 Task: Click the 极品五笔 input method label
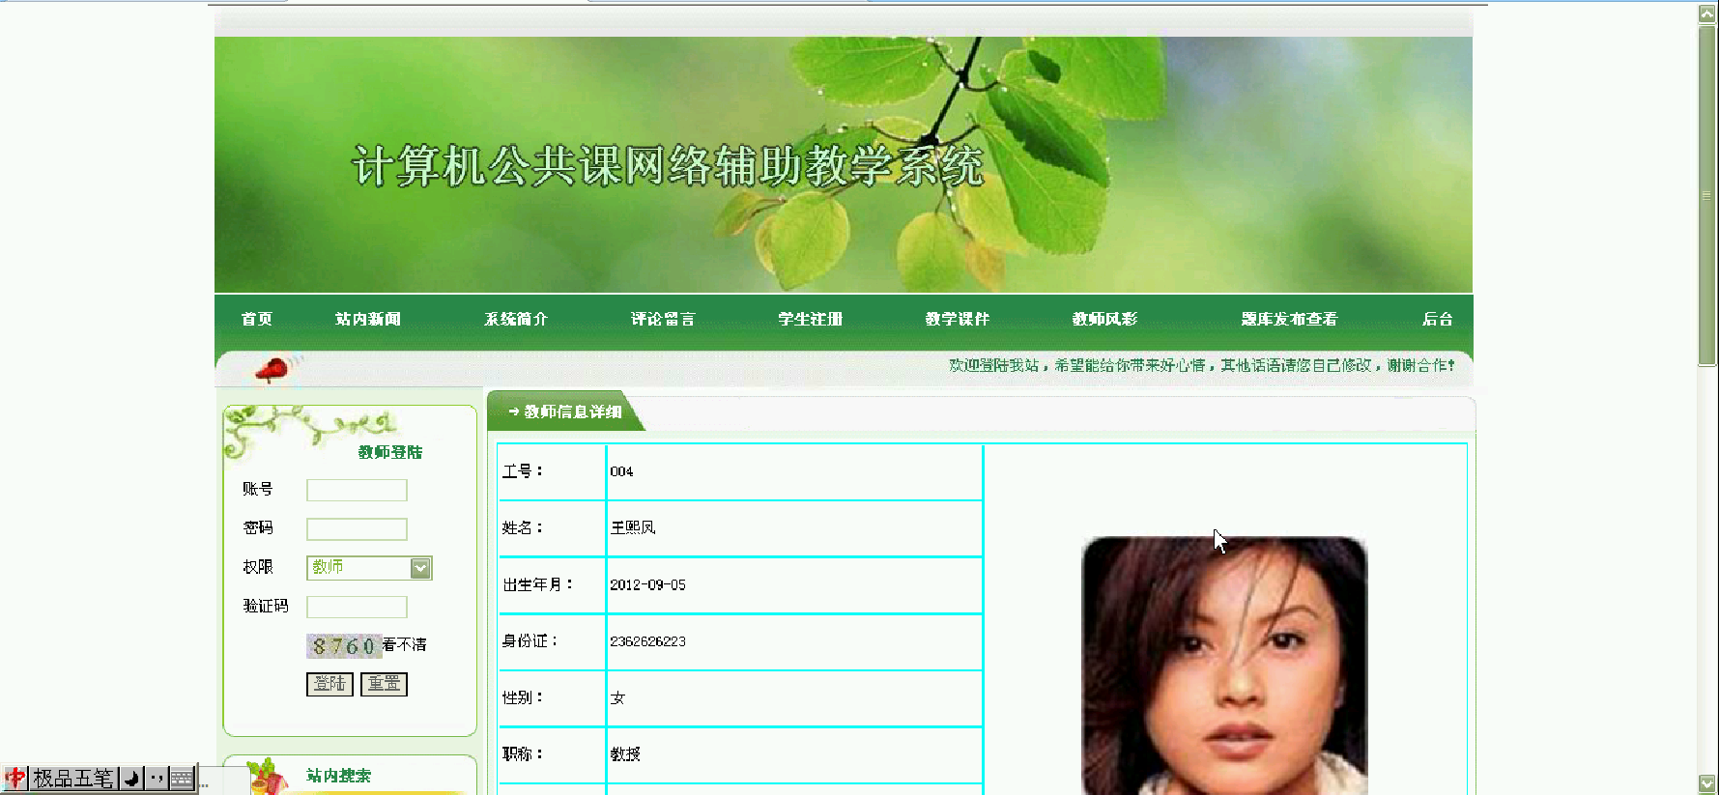[73, 778]
